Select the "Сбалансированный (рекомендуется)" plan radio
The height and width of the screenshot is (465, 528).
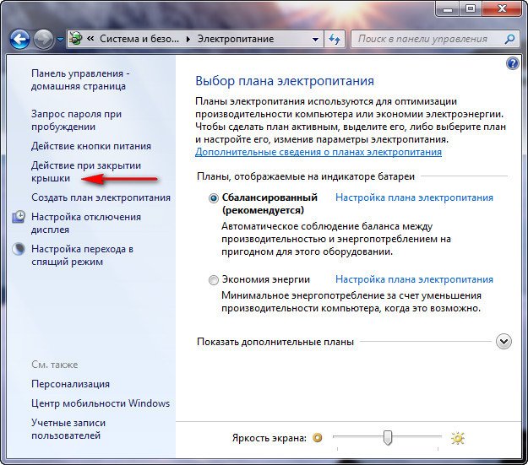coord(214,198)
